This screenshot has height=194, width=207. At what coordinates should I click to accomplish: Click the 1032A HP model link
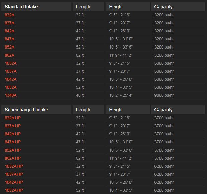tap(14, 166)
